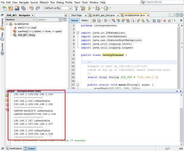Viewport: 184px width, 151px height.
Task: Toggle the Output status bar button
Action: [x=30, y=149]
